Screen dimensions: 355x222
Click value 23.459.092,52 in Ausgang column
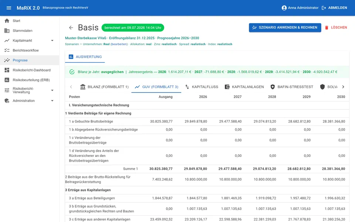click(161, 219)
